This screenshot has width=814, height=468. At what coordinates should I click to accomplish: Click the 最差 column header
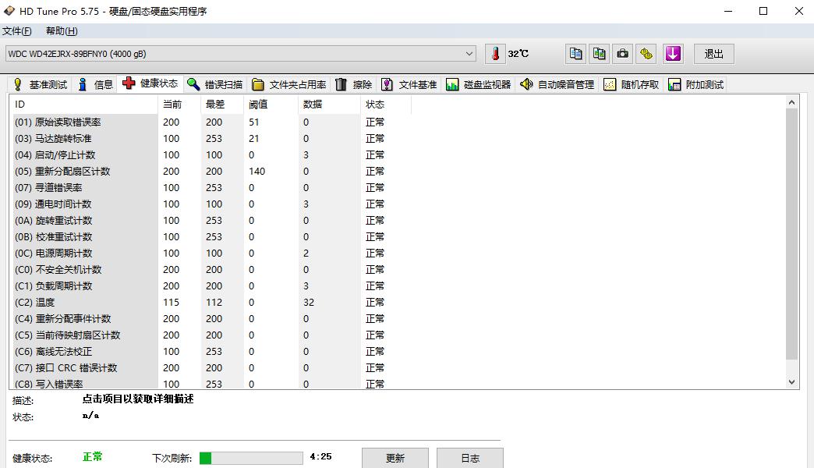(x=221, y=105)
